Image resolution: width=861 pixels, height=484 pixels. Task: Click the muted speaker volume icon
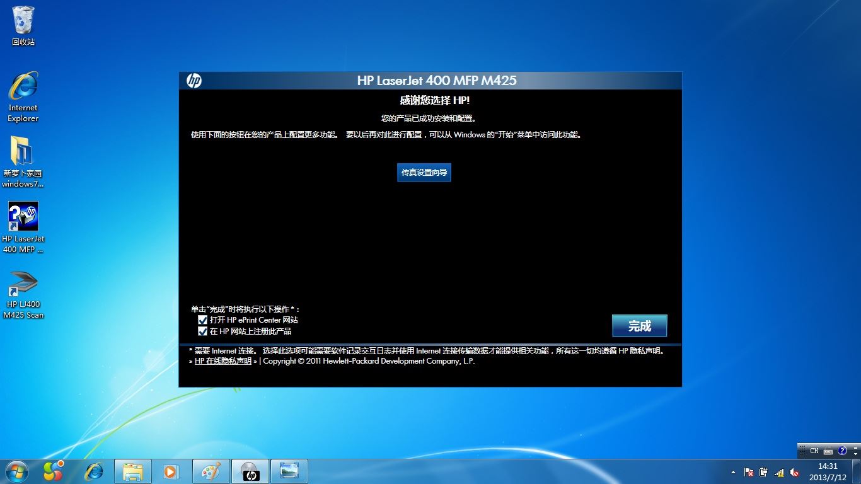(x=794, y=472)
